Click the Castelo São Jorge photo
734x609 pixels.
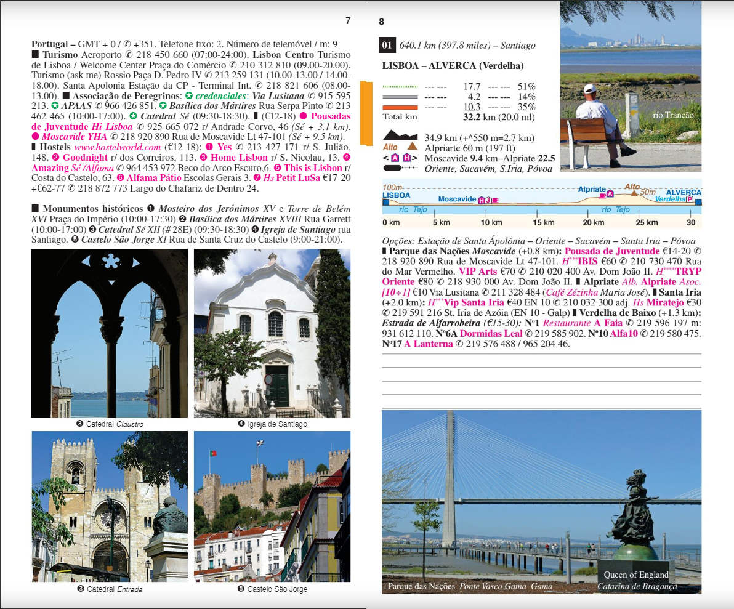click(272, 506)
